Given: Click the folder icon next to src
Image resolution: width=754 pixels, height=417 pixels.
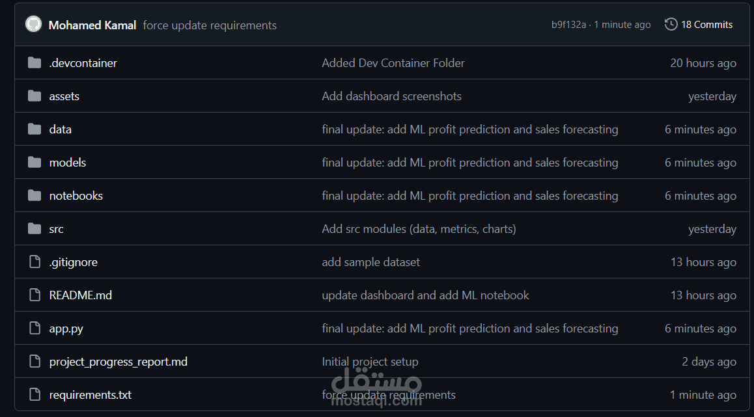Looking at the screenshot, I should point(35,229).
